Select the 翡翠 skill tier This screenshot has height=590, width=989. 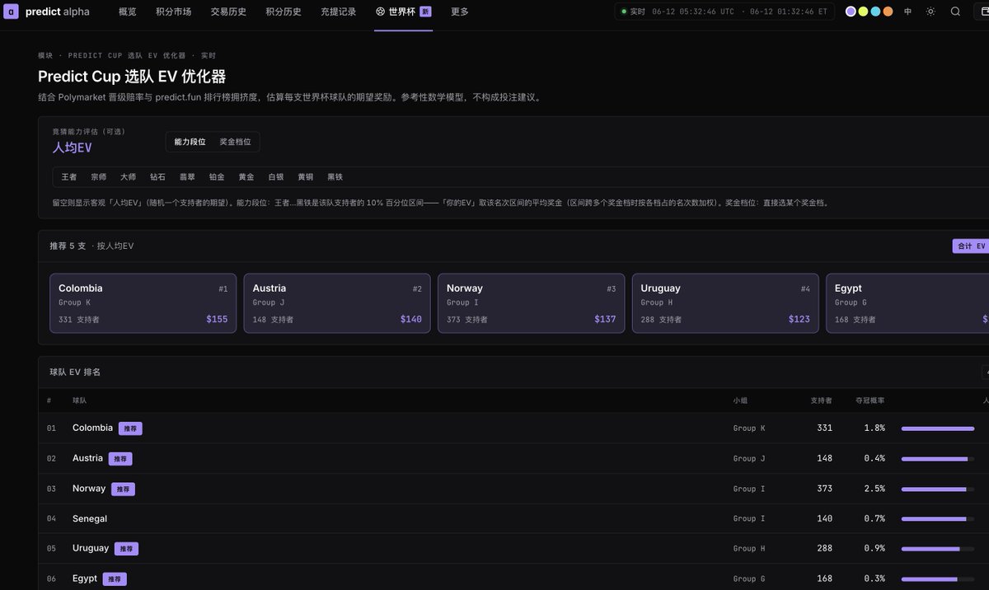click(x=187, y=177)
